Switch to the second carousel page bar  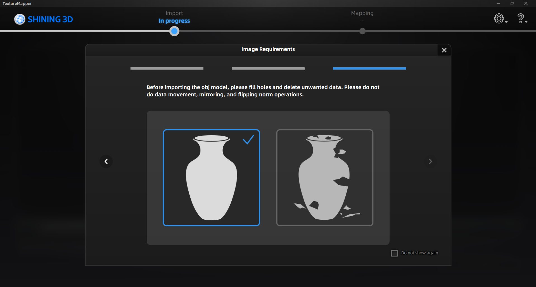(268, 68)
